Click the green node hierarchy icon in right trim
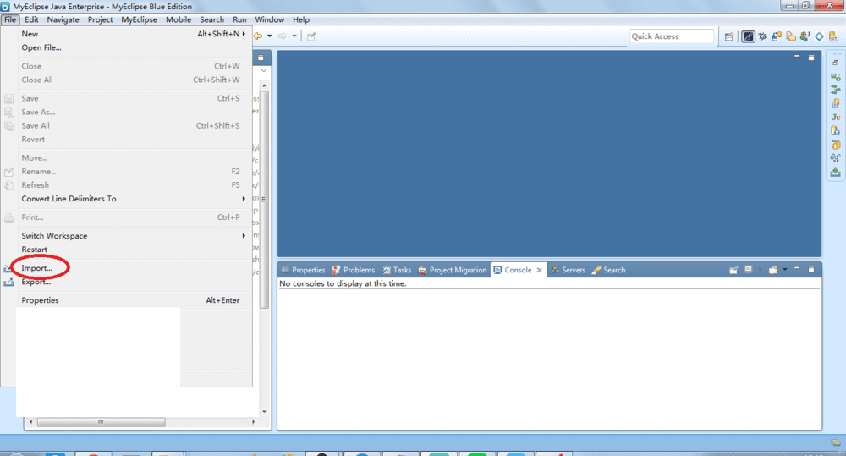The image size is (846, 456). 836,90
